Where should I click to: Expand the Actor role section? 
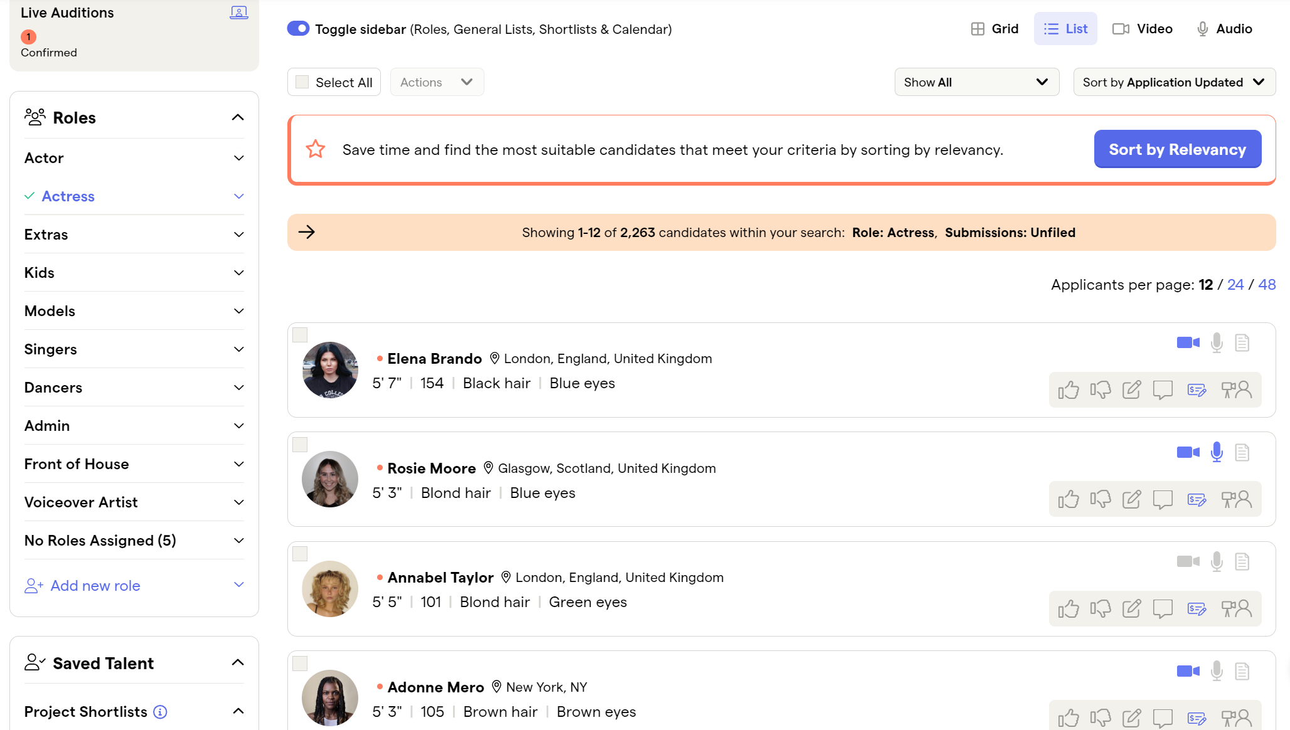pos(238,157)
